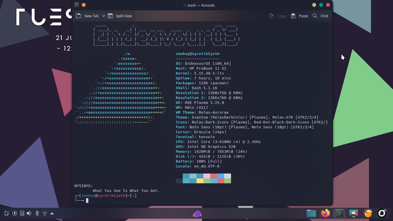This screenshot has width=393, height=221.
Task: Open a New Tab in Konsole
Action: pyautogui.click(x=87, y=16)
